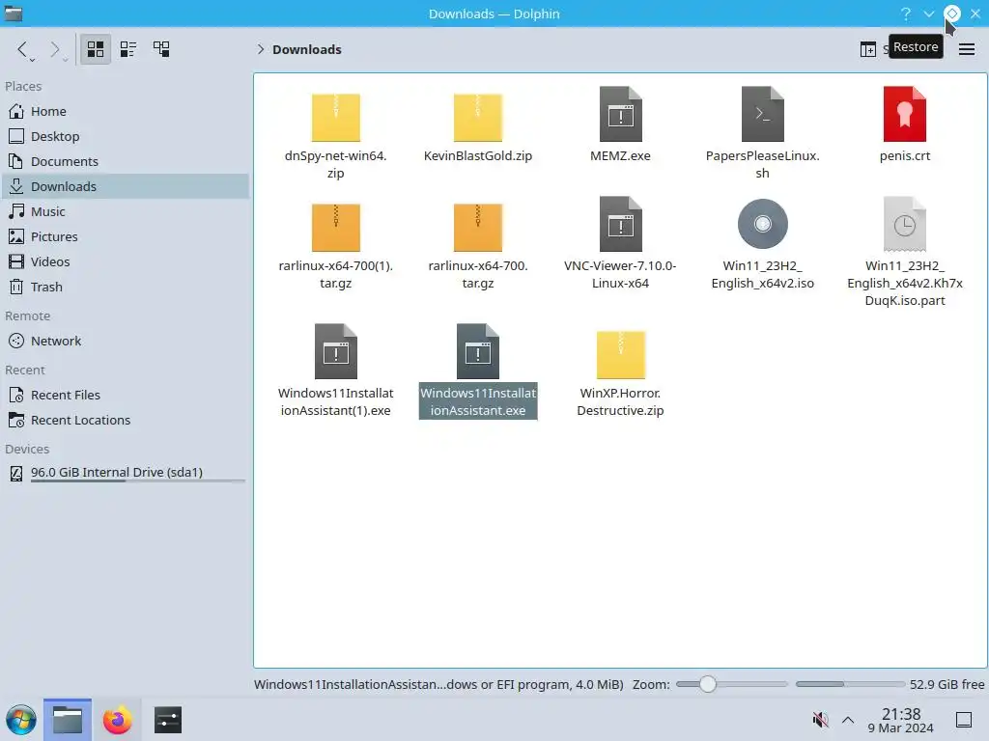Open Recent Files entry
Image resolution: width=989 pixels, height=741 pixels.
click(x=126, y=395)
